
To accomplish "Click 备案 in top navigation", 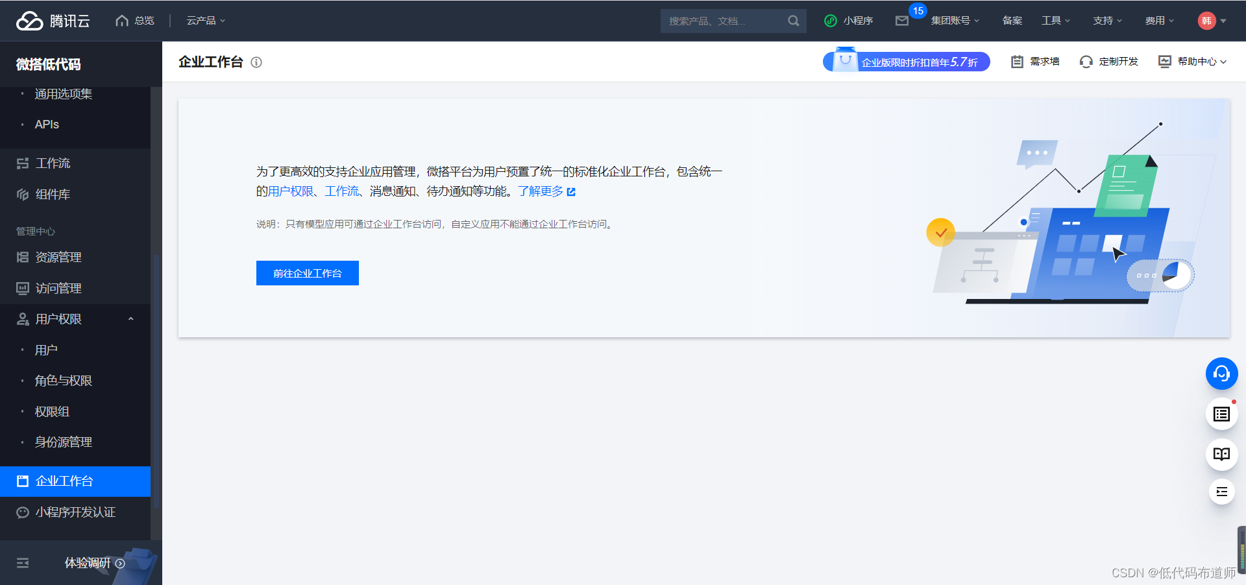I will coord(1012,21).
